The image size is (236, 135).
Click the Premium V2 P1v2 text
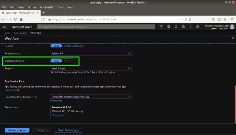click(x=62, y=107)
